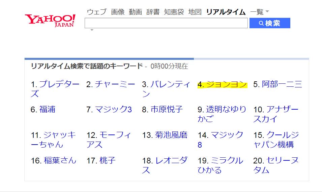The image size is (322, 192).
Task: Select the 知恵袋 search tab
Action: pos(174,12)
